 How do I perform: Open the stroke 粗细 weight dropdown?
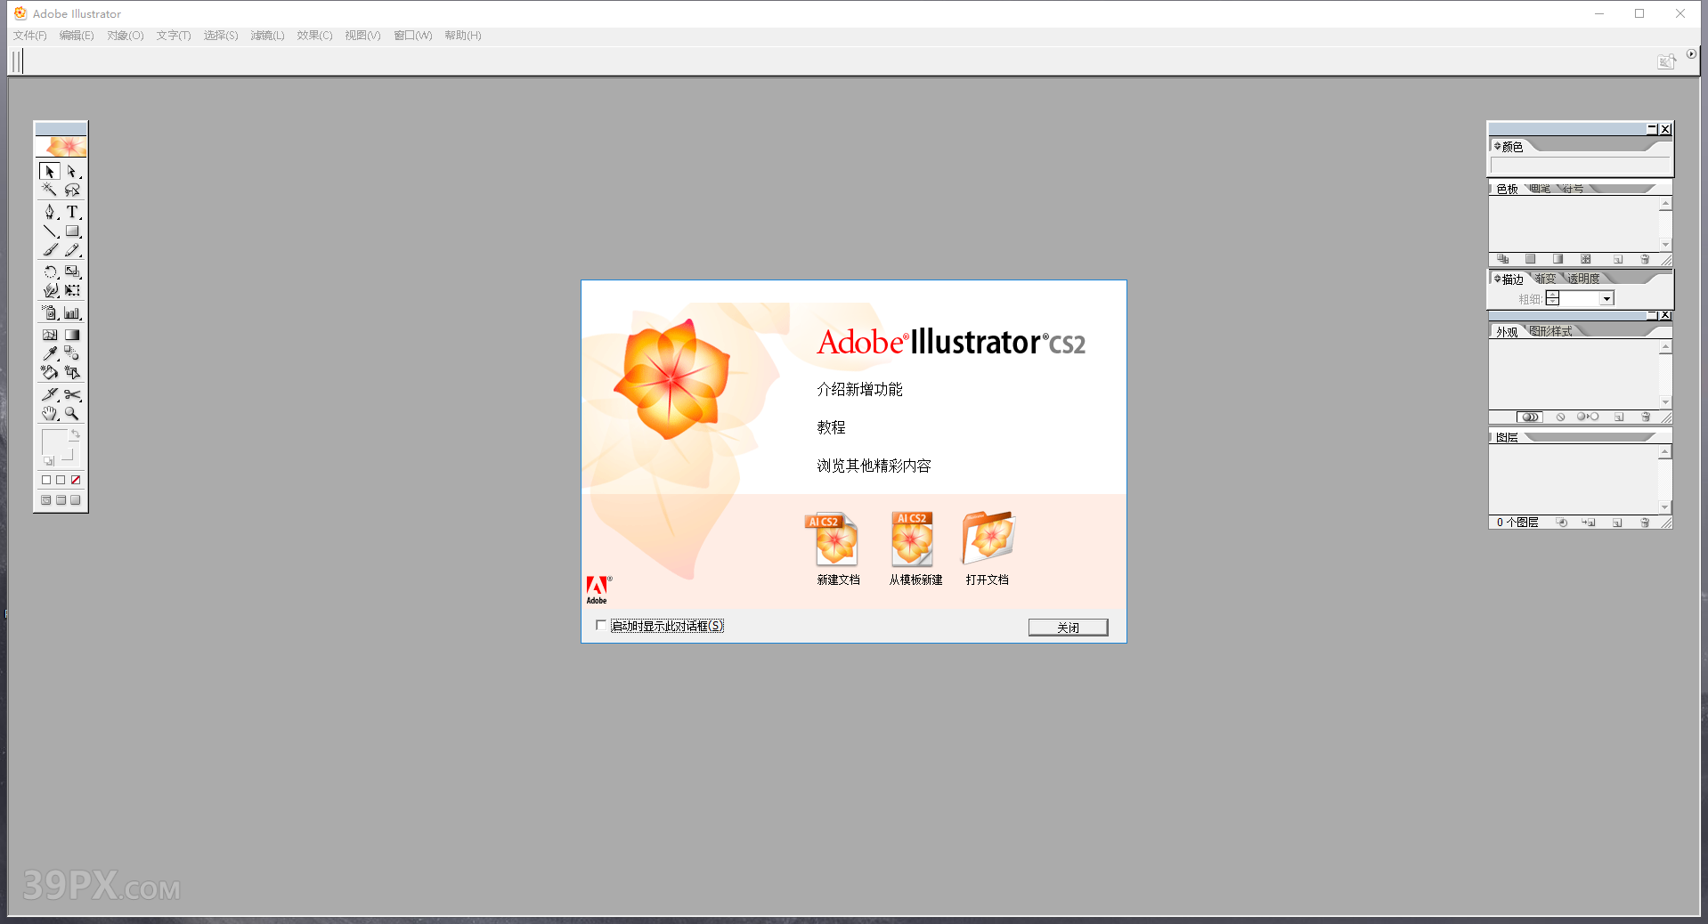coord(1606,298)
